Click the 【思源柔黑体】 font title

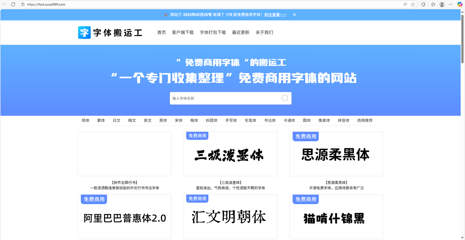[336, 183]
